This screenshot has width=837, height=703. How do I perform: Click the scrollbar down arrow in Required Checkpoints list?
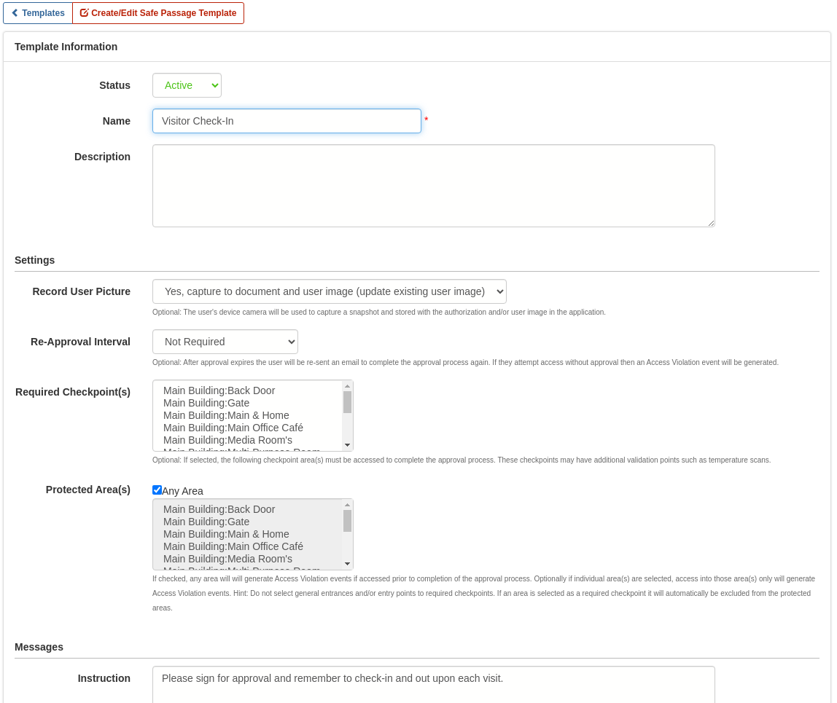pyautogui.click(x=346, y=445)
